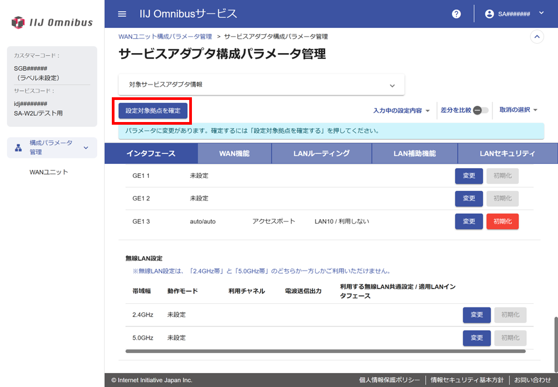Click the IIJ Omnibus logo
This screenshot has height=387, width=558.
(x=52, y=23)
